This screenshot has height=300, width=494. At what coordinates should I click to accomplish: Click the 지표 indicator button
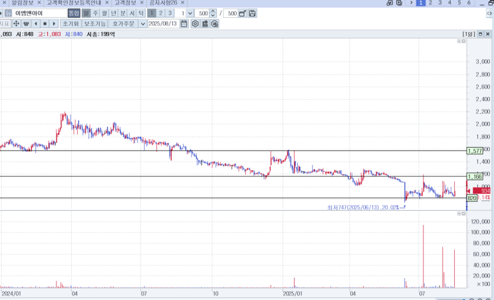5,24
